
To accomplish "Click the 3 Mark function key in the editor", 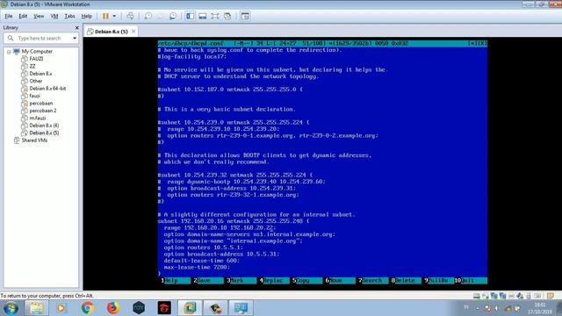I will [240, 281].
